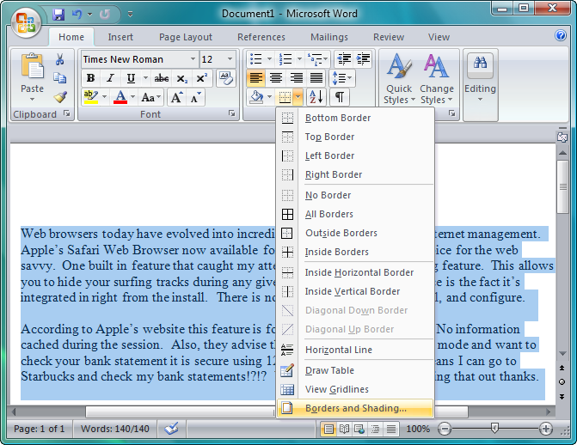Switch to the Insert tab
The image size is (577, 445).
pyautogui.click(x=120, y=37)
